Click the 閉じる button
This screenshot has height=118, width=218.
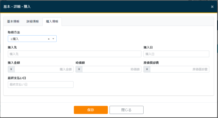(x=126, y=110)
